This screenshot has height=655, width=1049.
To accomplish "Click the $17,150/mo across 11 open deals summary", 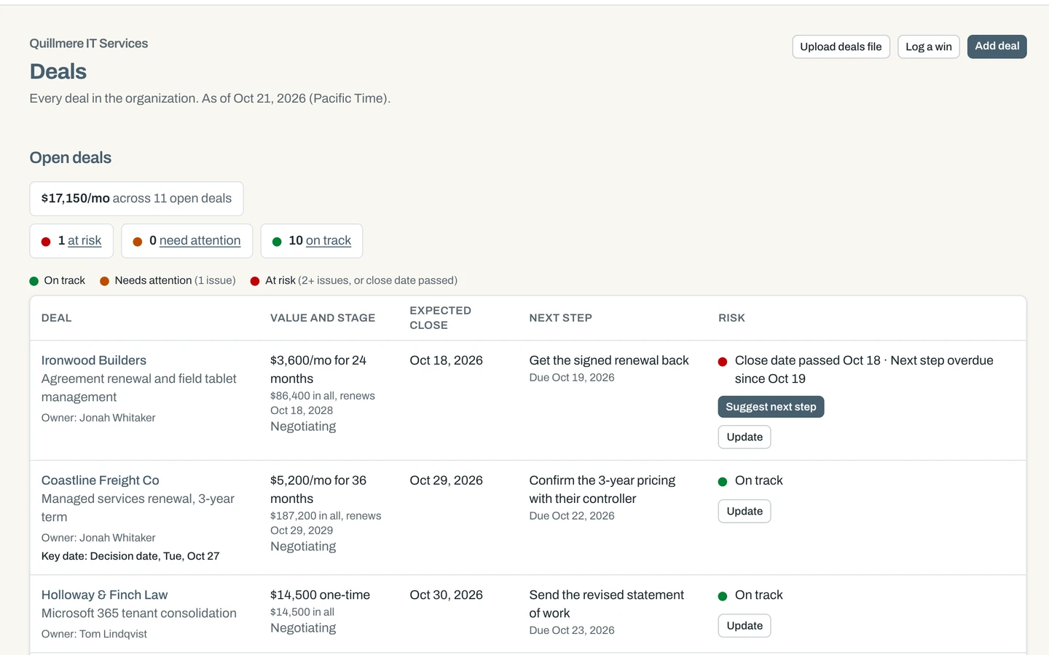I will click(x=136, y=199).
